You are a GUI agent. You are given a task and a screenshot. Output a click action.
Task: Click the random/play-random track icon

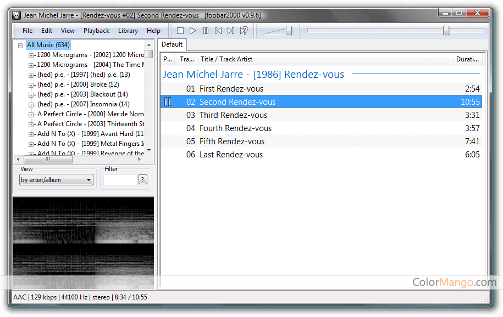pyautogui.click(x=244, y=31)
